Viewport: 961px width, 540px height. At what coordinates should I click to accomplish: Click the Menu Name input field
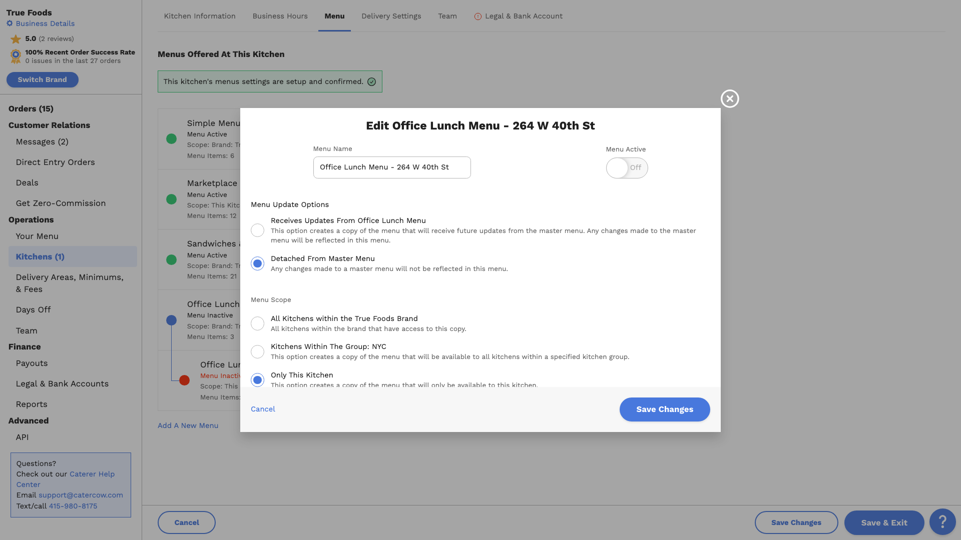point(392,167)
